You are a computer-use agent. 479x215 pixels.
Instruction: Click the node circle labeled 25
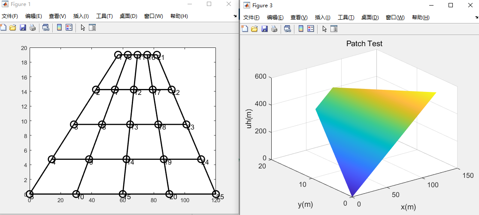coord(215,194)
